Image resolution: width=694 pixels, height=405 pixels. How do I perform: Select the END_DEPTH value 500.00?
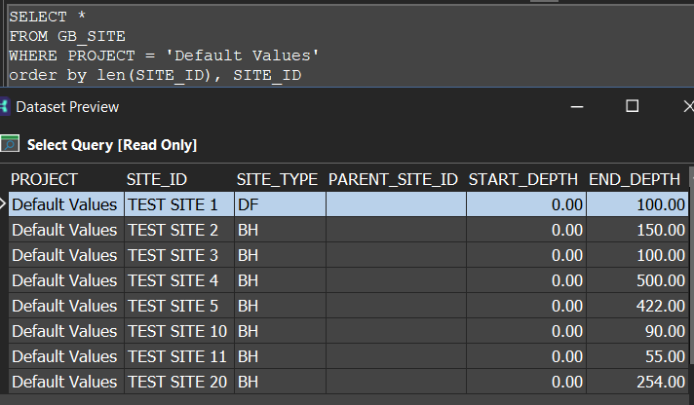tap(639, 280)
